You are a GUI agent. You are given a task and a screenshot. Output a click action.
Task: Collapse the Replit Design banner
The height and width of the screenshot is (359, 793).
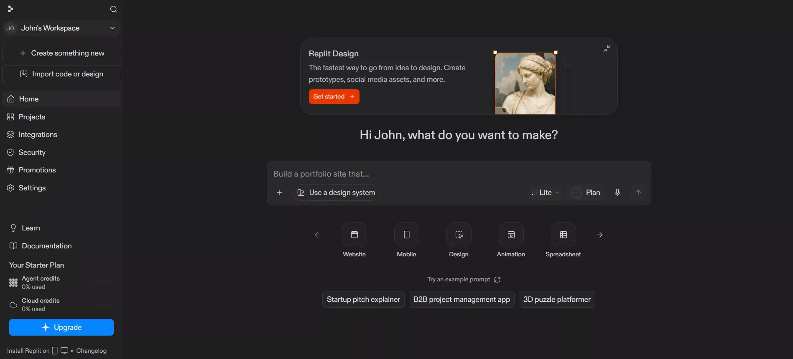click(x=607, y=48)
